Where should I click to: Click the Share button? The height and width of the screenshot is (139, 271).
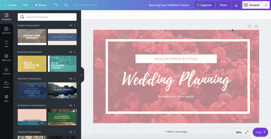click(223, 5)
